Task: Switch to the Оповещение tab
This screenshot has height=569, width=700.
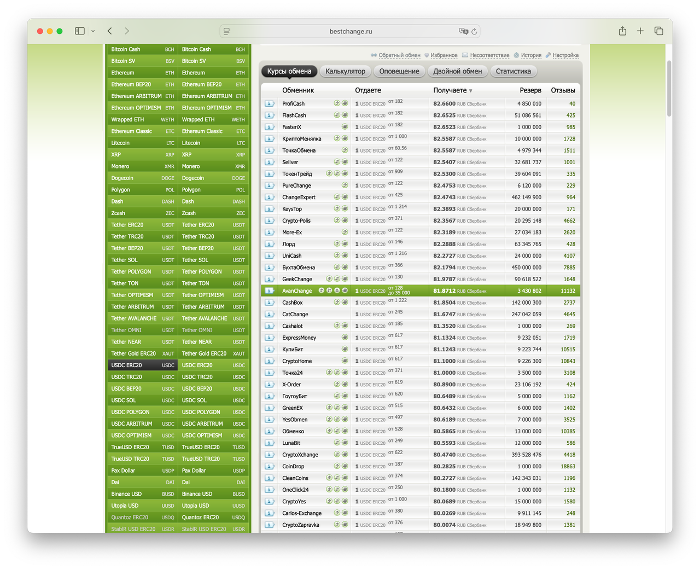Action: click(x=399, y=71)
